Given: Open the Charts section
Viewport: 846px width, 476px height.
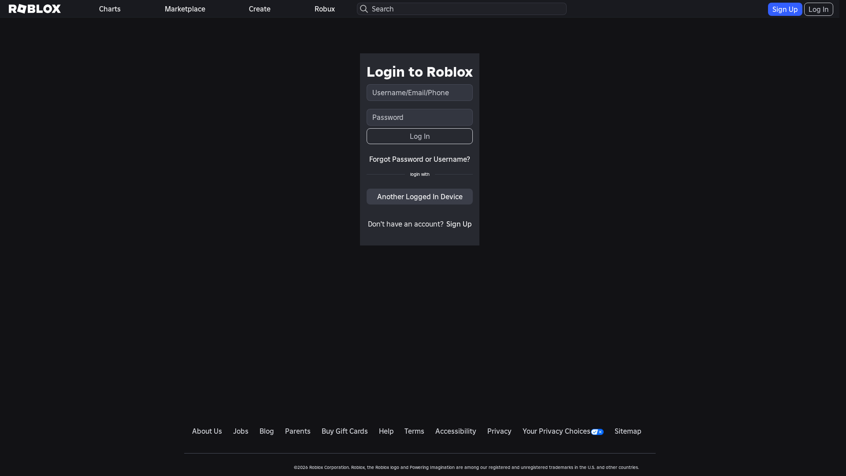Looking at the screenshot, I should (109, 9).
